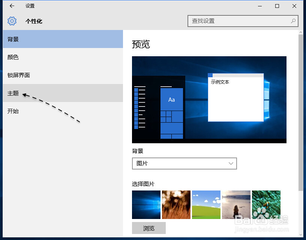306x240 pixels.
Task: Select the beach scene wallpaper thumbnail
Action: (x=236, y=204)
